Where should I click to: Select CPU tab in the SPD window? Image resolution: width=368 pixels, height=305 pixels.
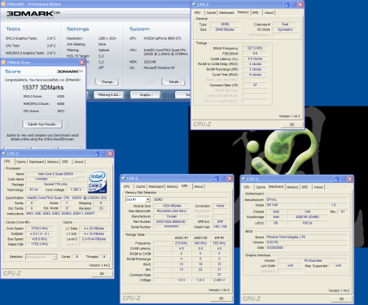(x=127, y=186)
